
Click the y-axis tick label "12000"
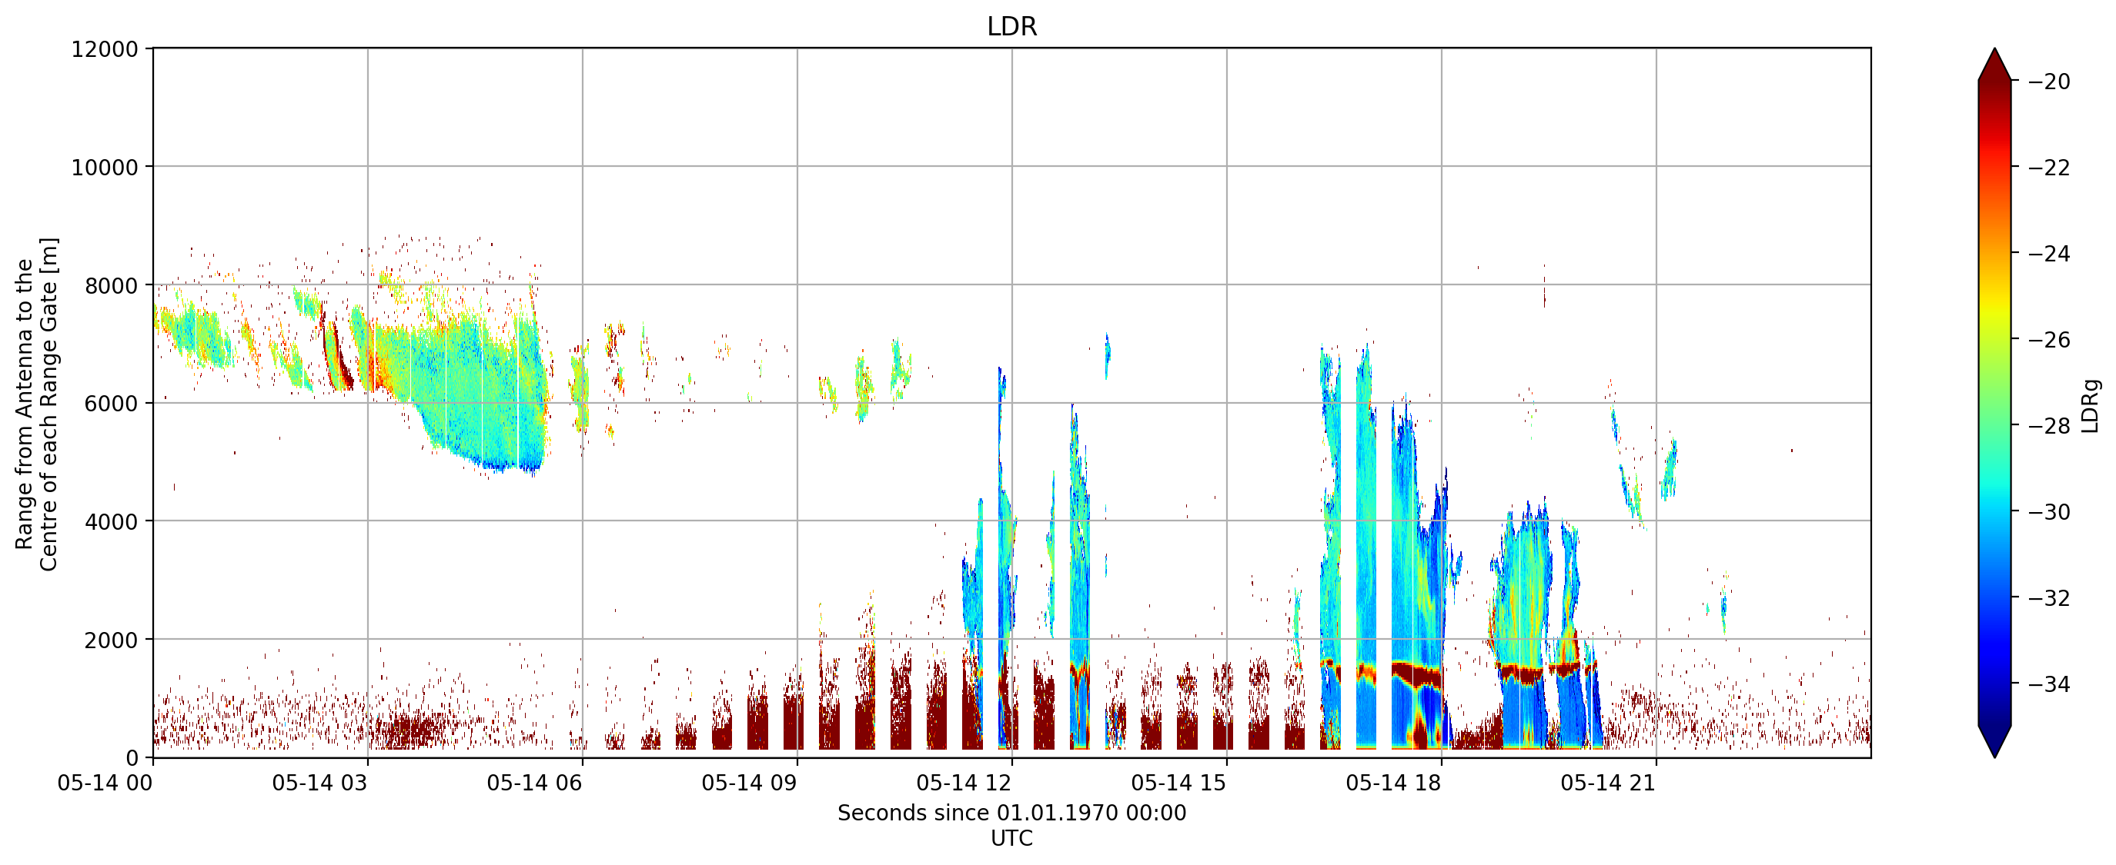105,49
